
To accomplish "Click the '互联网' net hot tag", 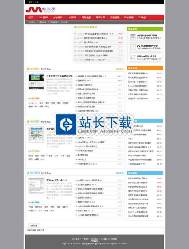I will pos(65,207).
